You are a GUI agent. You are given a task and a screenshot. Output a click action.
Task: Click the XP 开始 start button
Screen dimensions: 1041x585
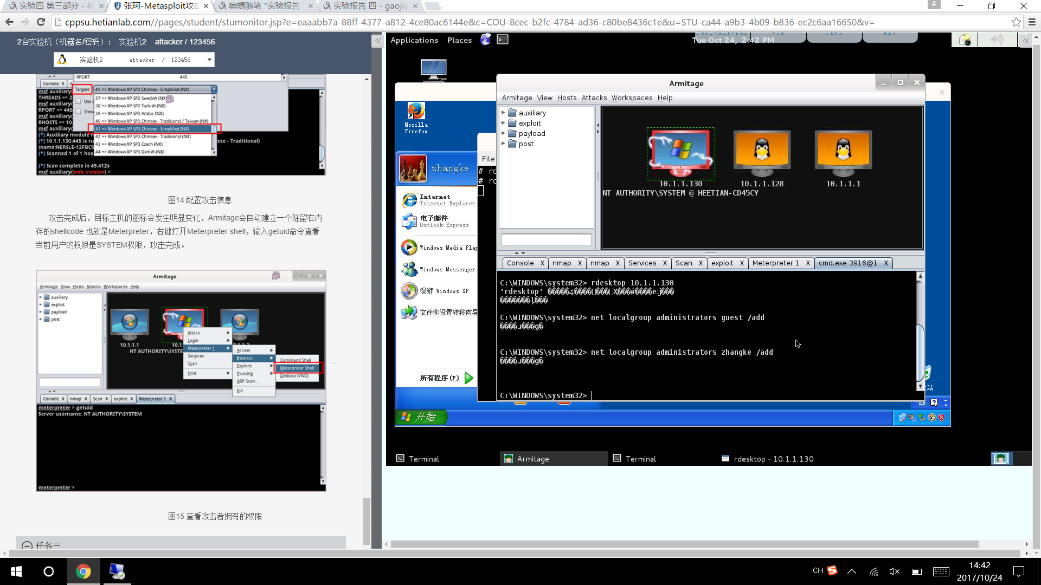[420, 417]
